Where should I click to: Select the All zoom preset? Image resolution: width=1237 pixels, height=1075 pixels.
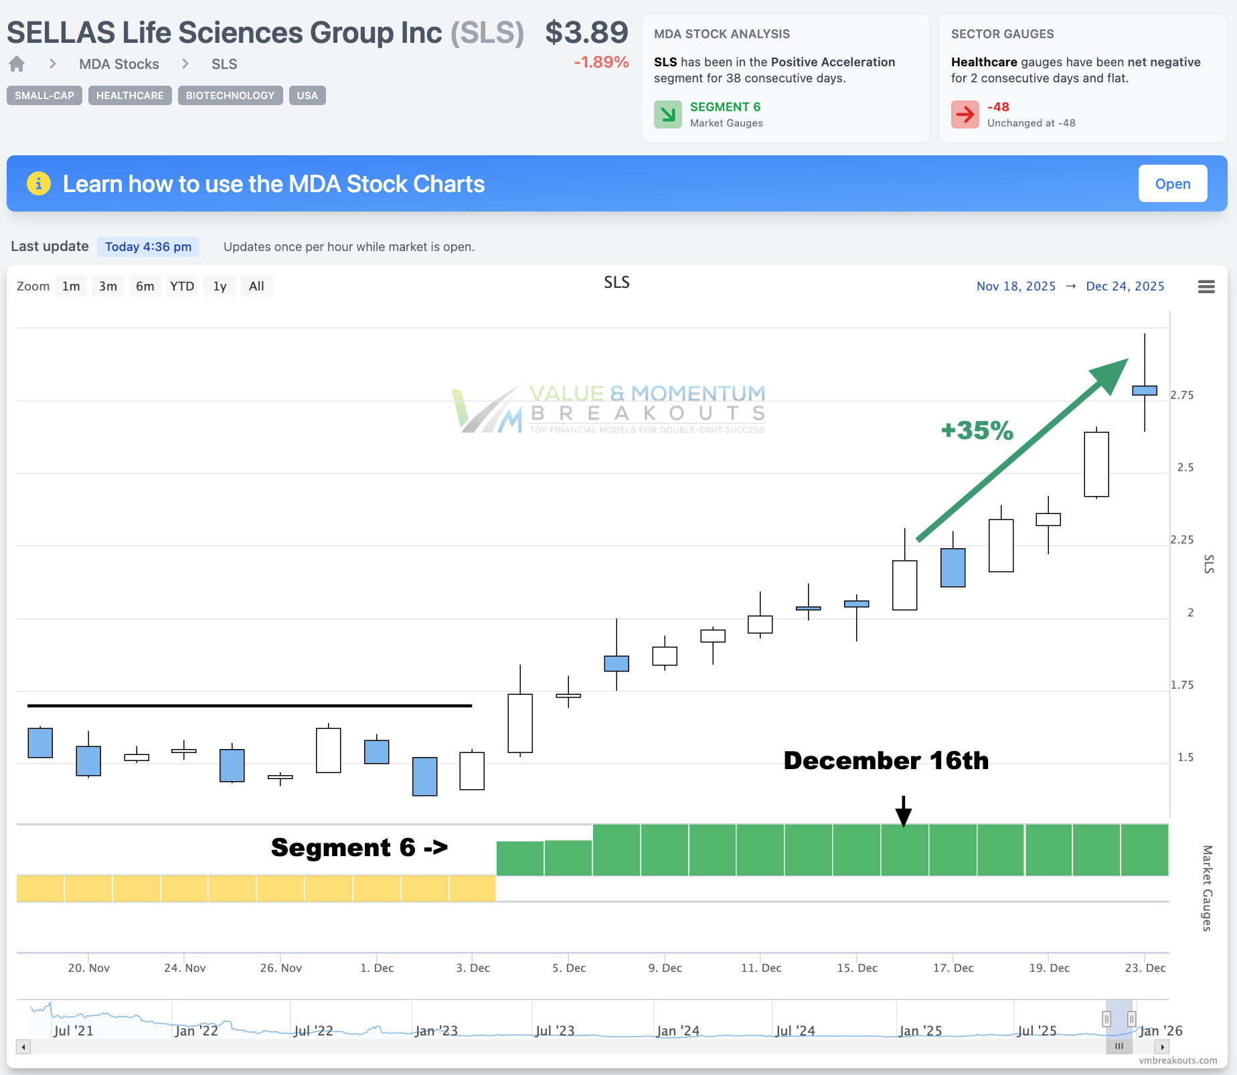pyautogui.click(x=256, y=286)
